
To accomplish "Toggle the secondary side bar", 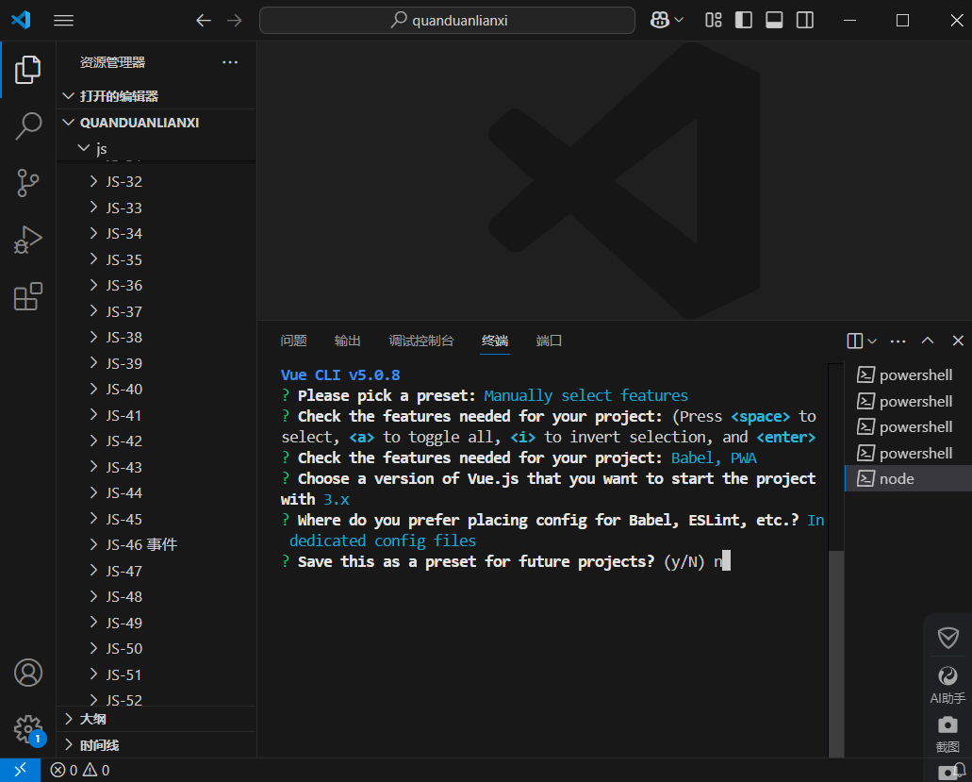I will [x=805, y=21].
